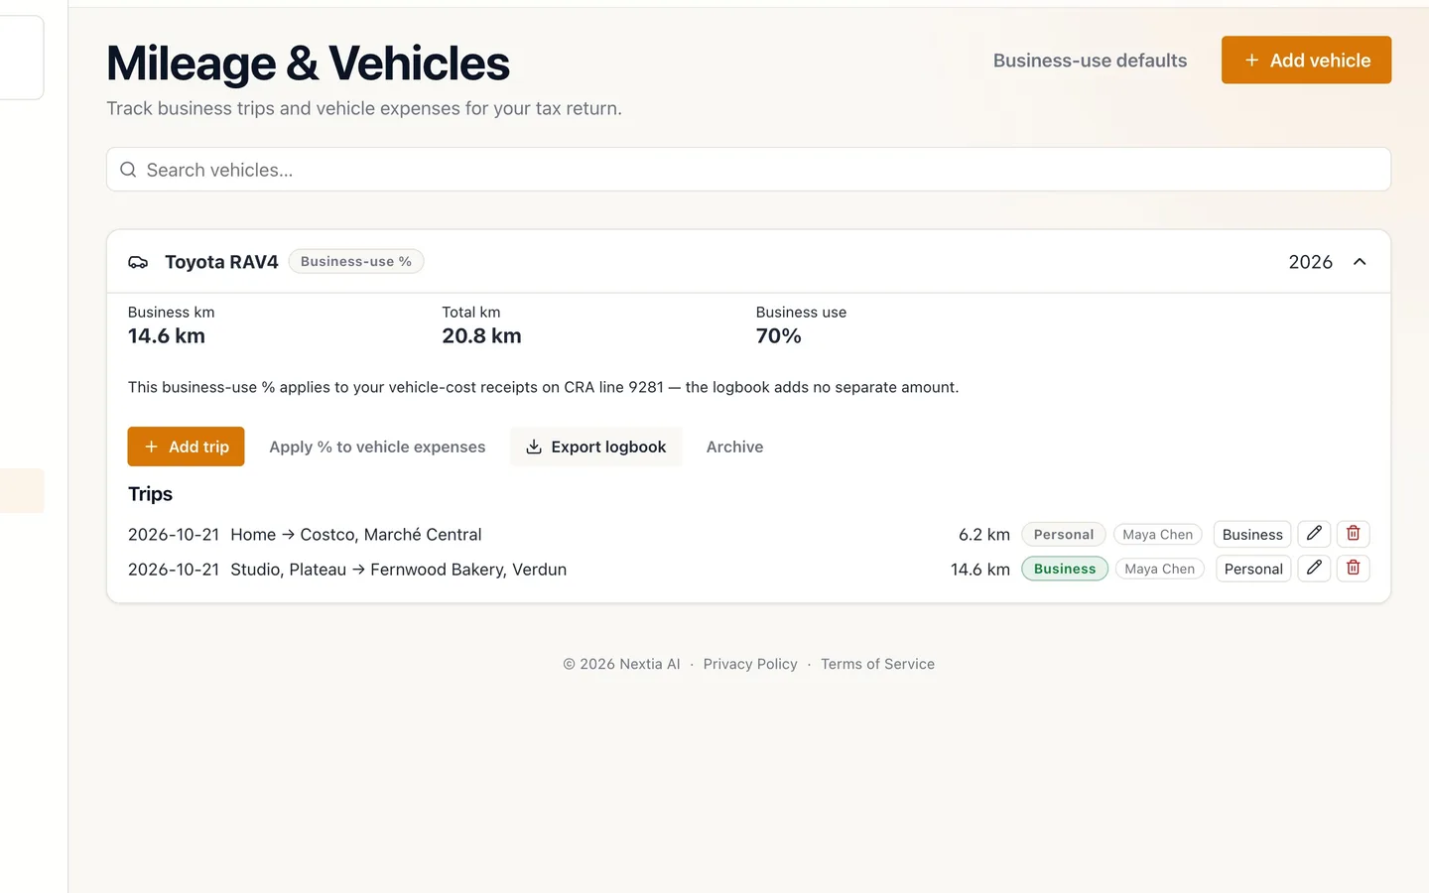
Task: Click © 2026 Nextia AI footer text
Action: [x=621, y=664]
